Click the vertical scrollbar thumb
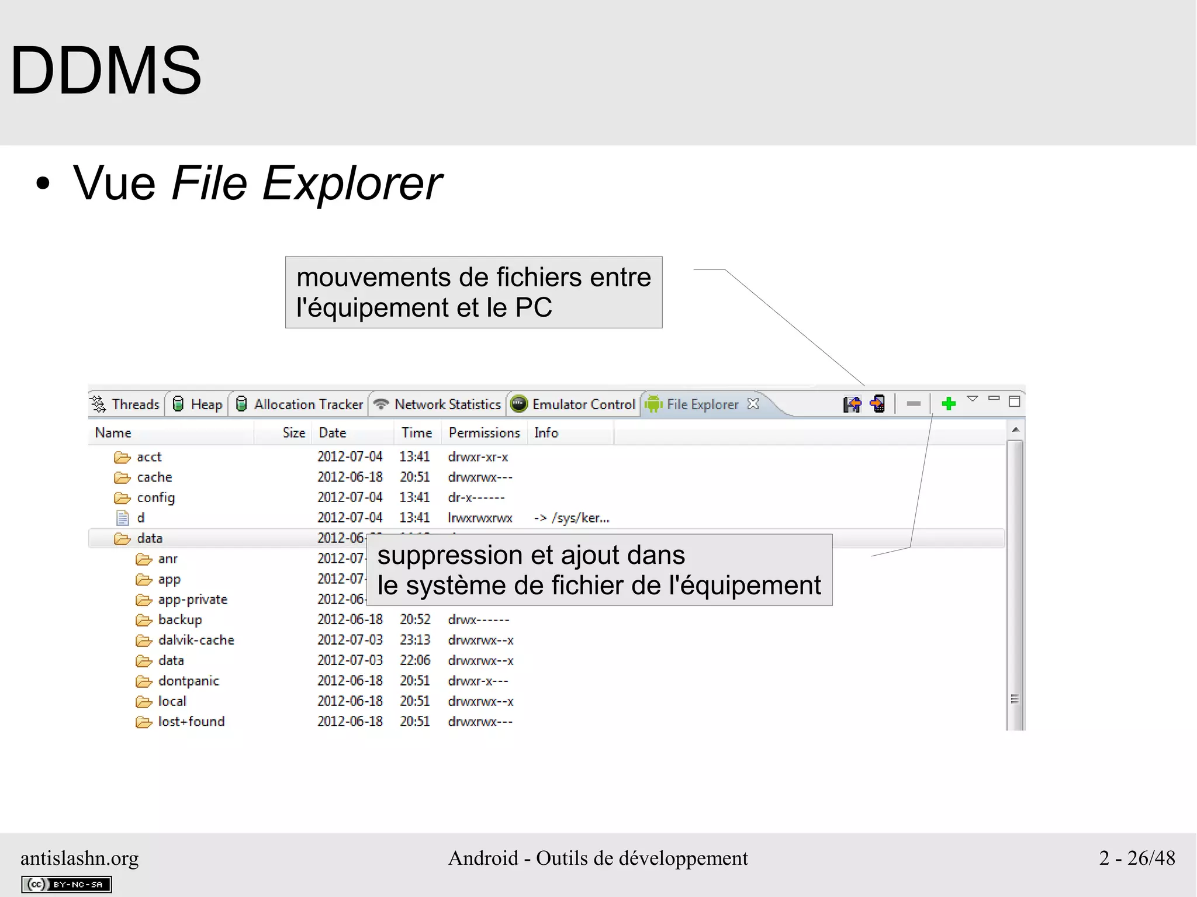Screen dimensions: 1197x897 coord(1016,584)
